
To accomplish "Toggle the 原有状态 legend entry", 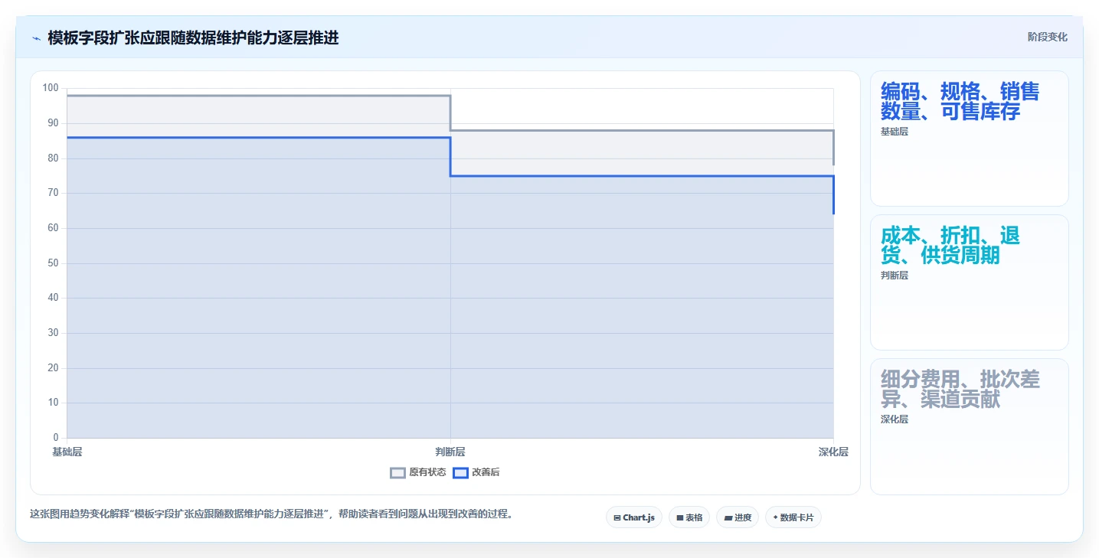I will click(x=418, y=472).
